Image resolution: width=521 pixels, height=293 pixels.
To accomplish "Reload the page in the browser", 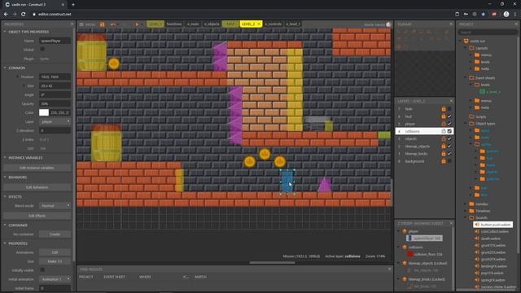I will coord(24,15).
